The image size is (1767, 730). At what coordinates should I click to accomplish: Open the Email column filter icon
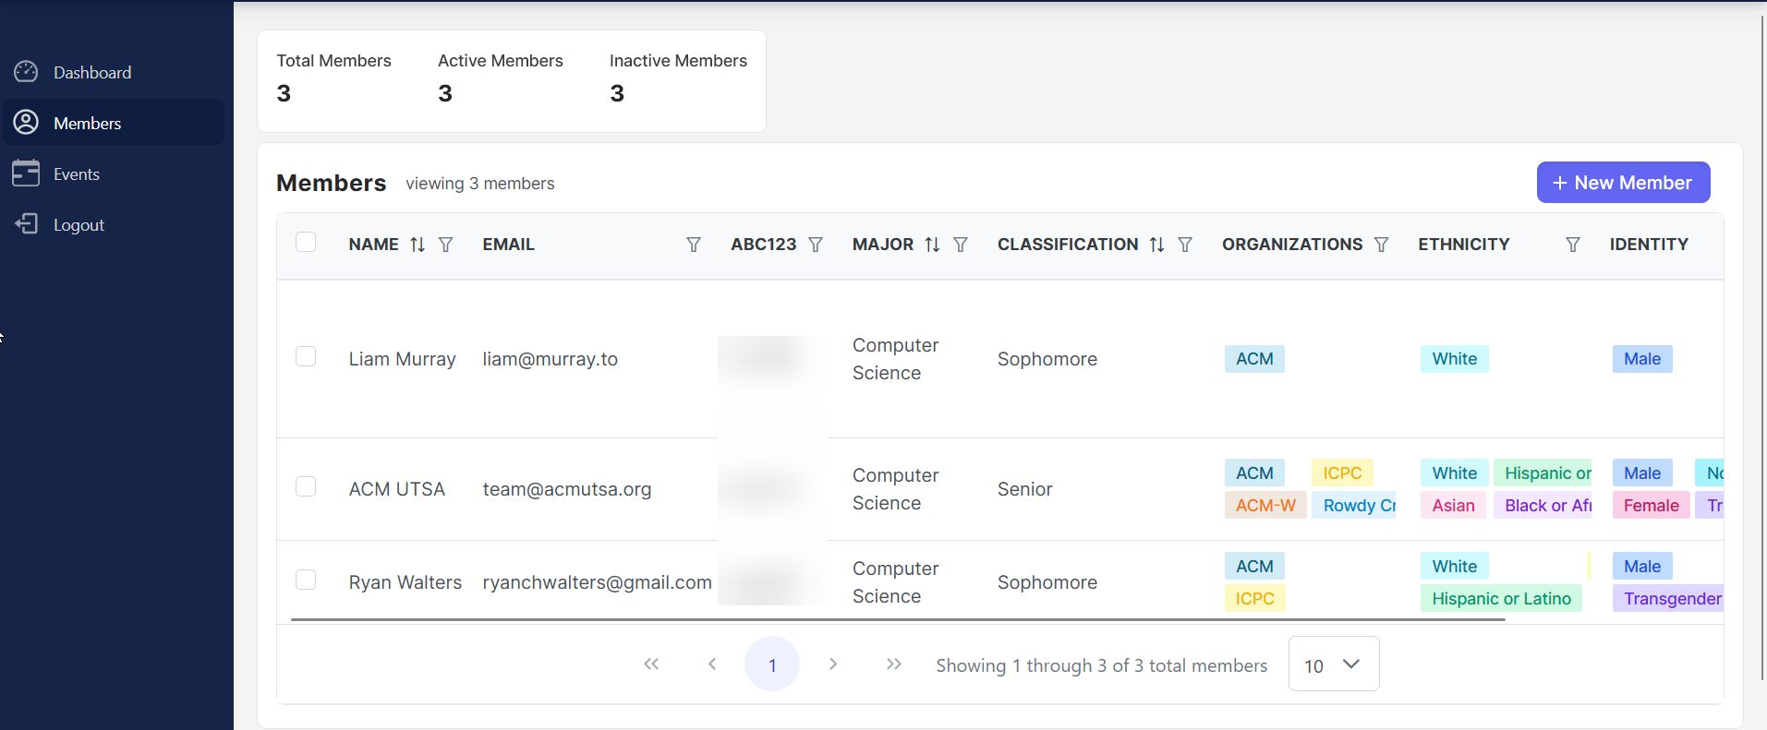pos(694,245)
